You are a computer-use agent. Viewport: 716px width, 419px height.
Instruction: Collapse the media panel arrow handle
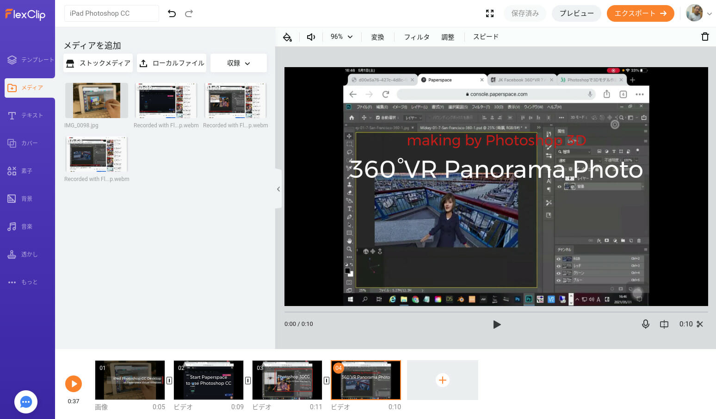click(x=278, y=189)
